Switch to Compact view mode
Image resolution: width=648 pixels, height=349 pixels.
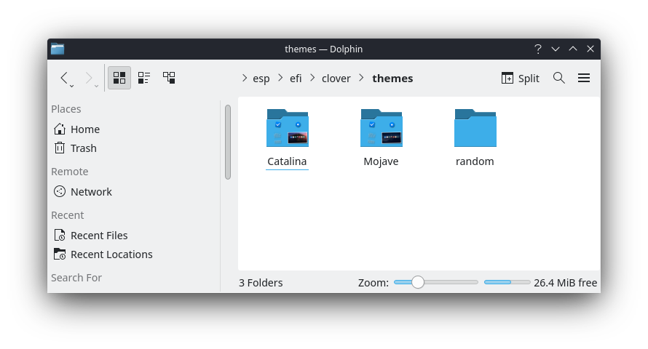point(144,78)
